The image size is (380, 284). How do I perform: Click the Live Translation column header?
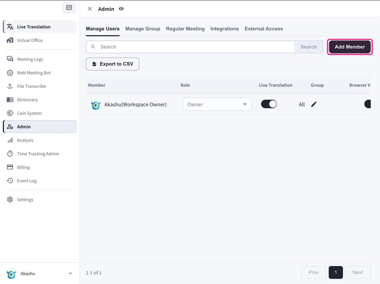click(276, 85)
